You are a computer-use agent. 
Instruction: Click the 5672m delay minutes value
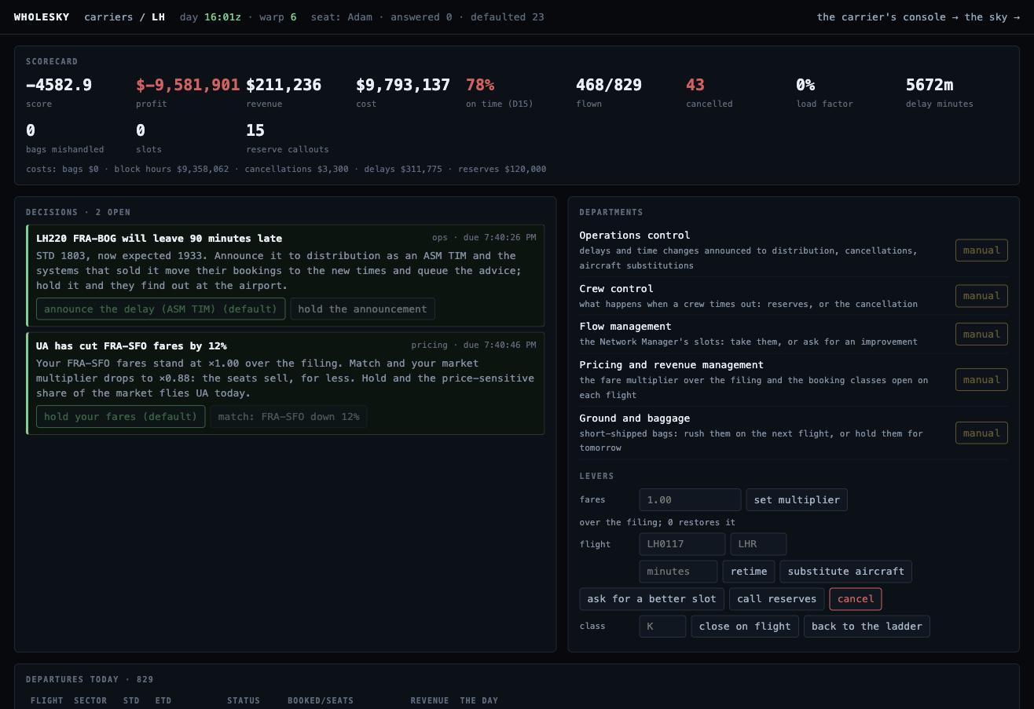coord(929,85)
